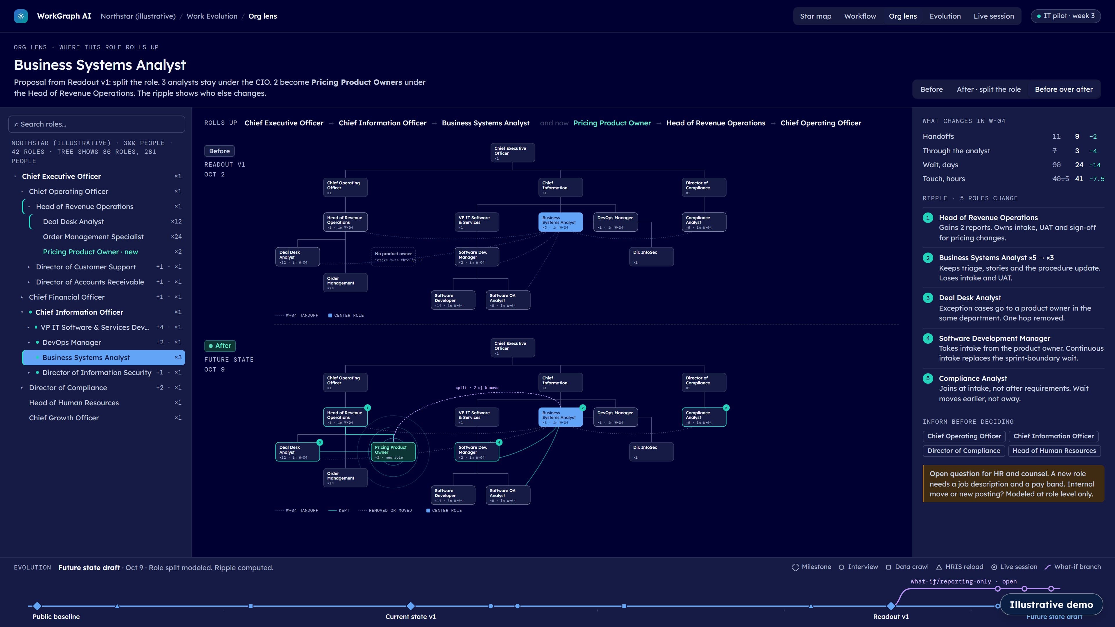Click ripple badge 1 beside Head of Revenue Operations

click(928, 218)
